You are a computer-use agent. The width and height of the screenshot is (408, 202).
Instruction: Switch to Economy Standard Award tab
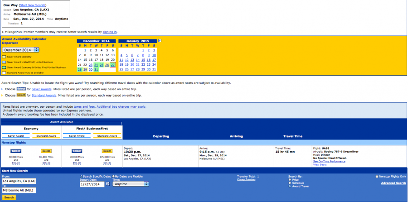pyautogui.click(x=46, y=136)
